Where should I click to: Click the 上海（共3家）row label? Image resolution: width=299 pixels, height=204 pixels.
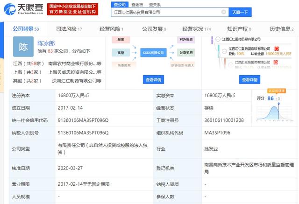pyautogui.click(x=27, y=72)
